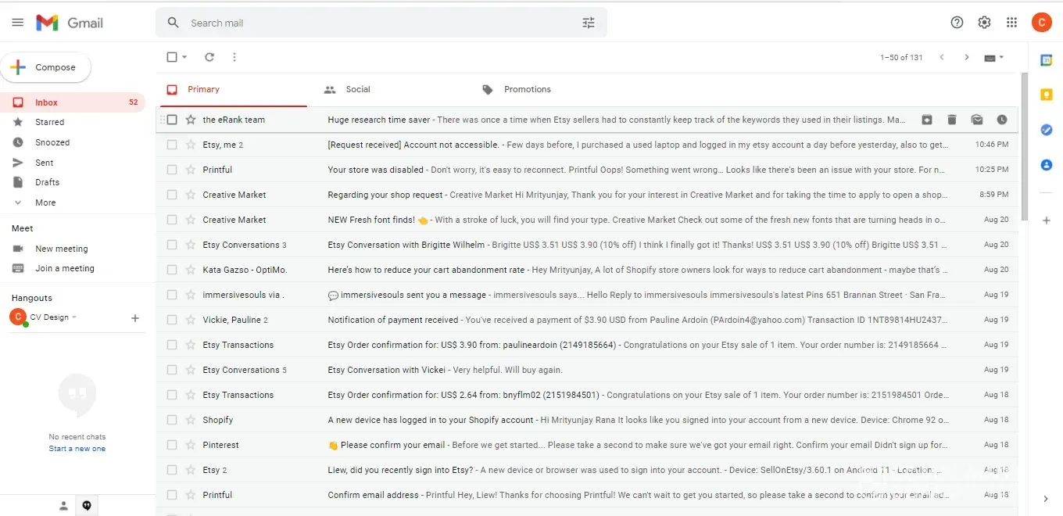Delete the eRank team email via trash icon

tap(951, 120)
